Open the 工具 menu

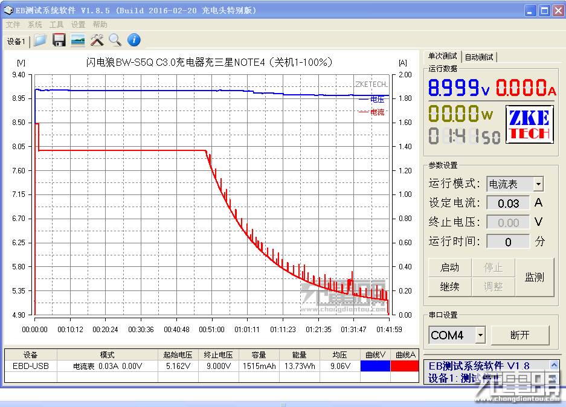pos(56,25)
